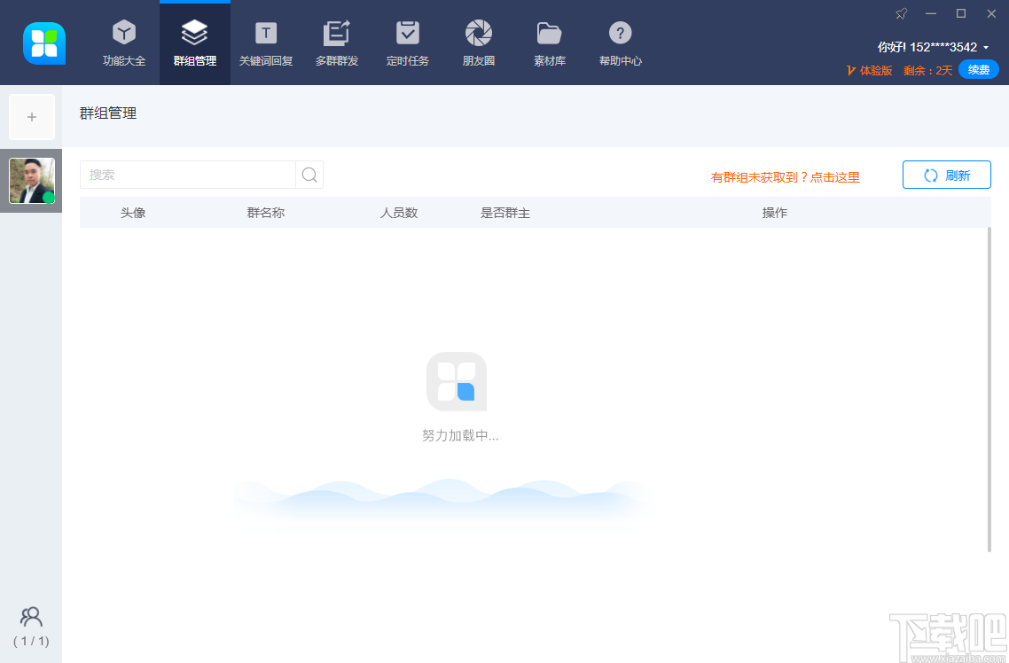Image resolution: width=1009 pixels, height=663 pixels.
Task: Add a new account with plus button
Action: (x=32, y=117)
